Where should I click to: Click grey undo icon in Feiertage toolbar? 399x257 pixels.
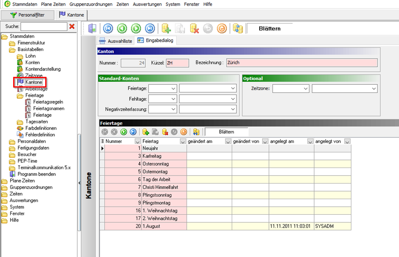(x=174, y=132)
